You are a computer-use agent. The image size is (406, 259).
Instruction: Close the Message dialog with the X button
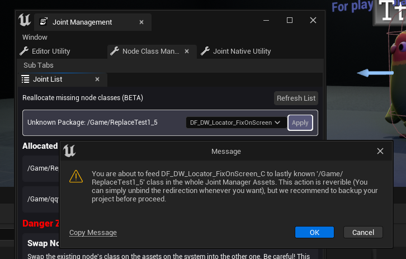pos(380,151)
